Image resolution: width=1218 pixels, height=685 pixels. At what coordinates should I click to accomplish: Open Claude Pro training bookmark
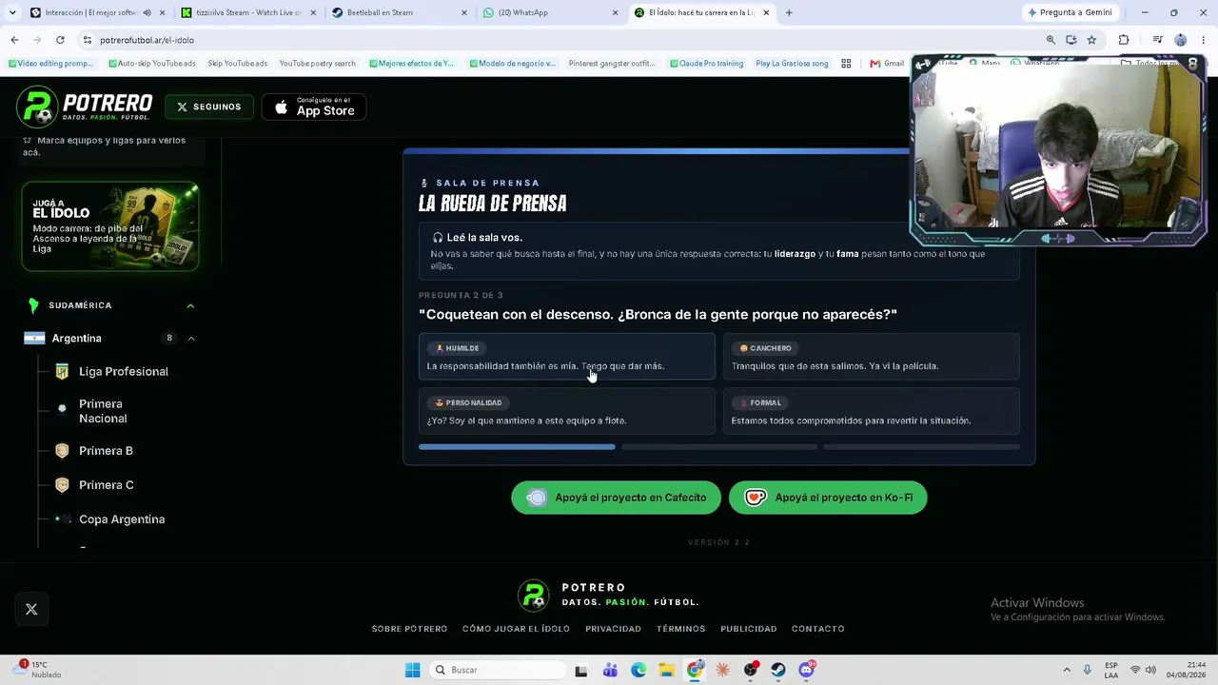(706, 64)
